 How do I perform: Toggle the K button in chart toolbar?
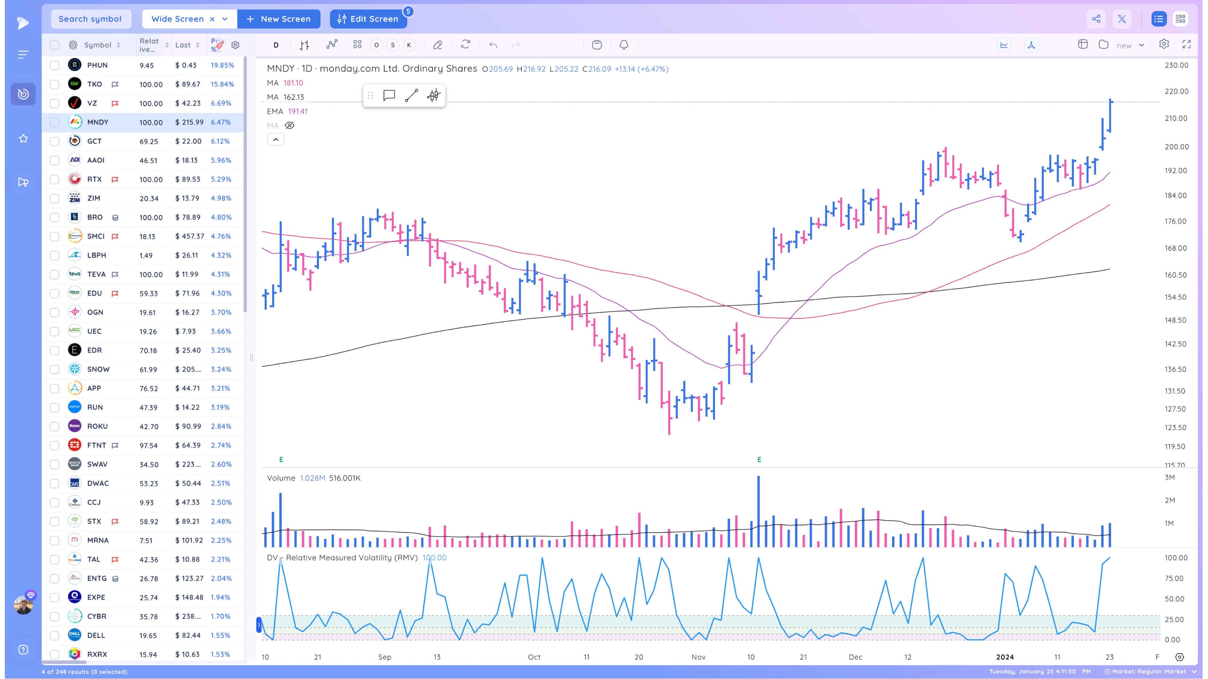click(x=409, y=45)
